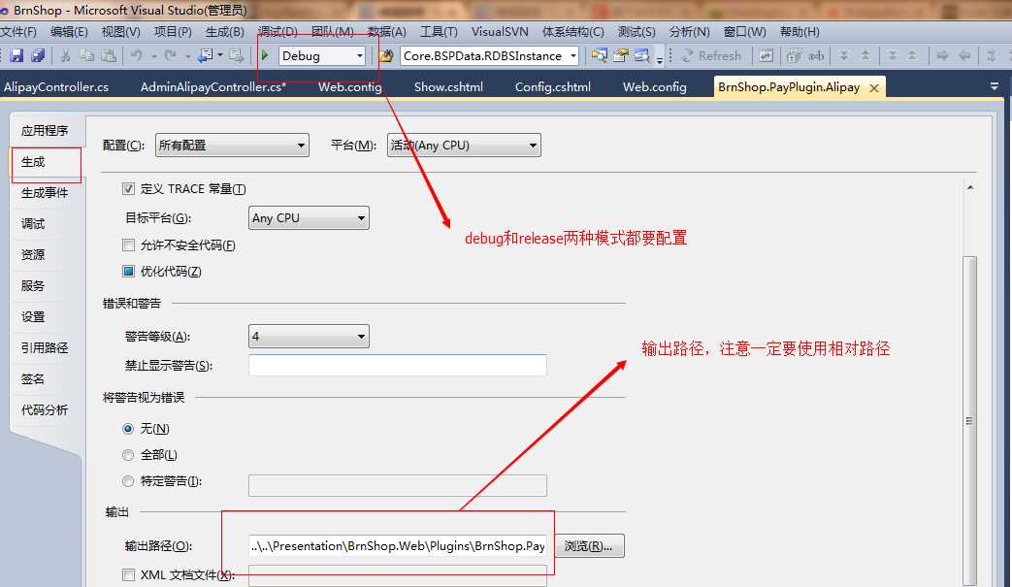The width and height of the screenshot is (1012, 587).
Task: Click the vertical scrollbar thumb
Action: tap(969, 420)
